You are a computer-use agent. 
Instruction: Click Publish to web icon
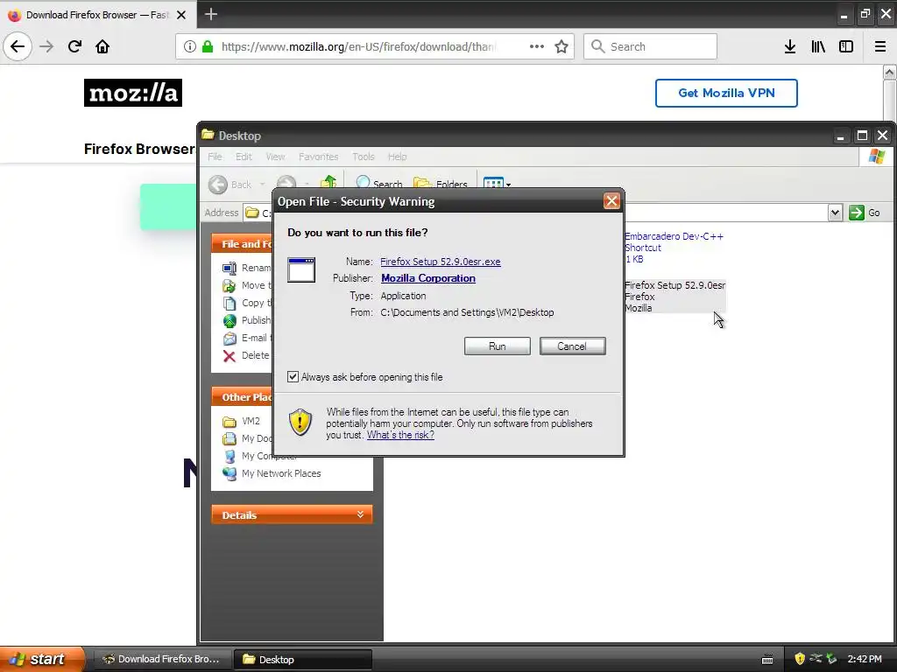pos(230,320)
